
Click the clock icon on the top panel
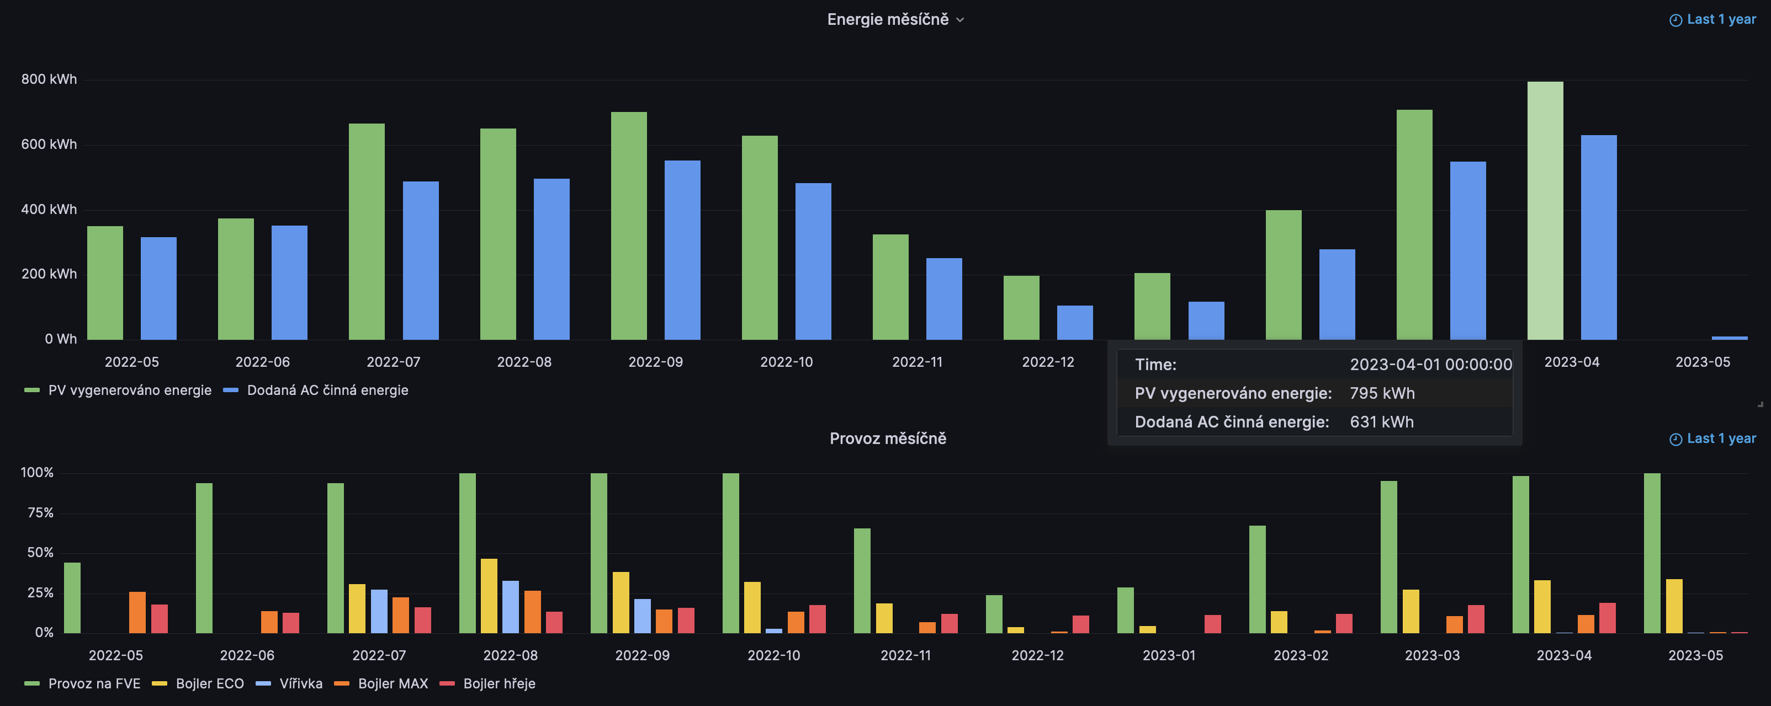[1675, 20]
